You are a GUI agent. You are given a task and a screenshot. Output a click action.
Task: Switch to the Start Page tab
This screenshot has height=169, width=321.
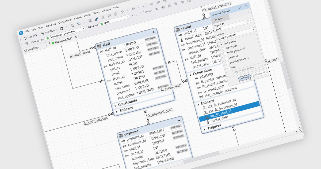click(x=32, y=49)
